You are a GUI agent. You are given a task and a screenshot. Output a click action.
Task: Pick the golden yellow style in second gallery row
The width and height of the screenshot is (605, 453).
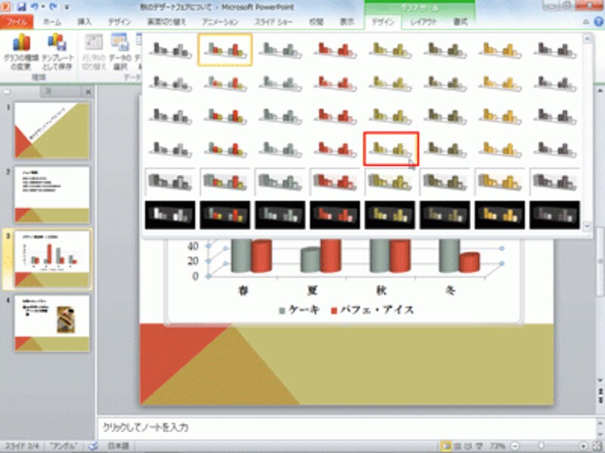[500, 82]
